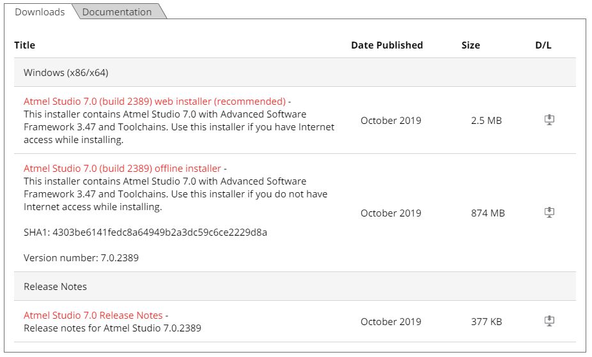The height and width of the screenshot is (357, 592).
Task: Open Atmel Studio 7.0 offline installer link
Action: [122, 169]
